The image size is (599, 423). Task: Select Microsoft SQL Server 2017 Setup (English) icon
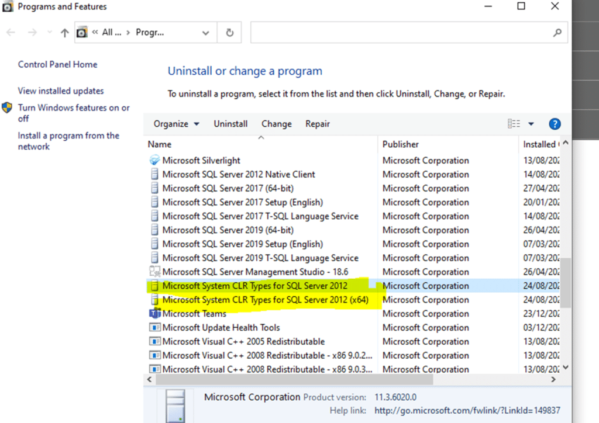click(154, 202)
